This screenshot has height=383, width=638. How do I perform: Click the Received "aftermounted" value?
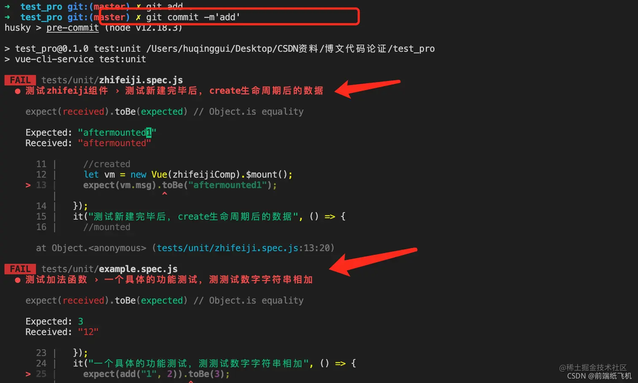(x=114, y=143)
